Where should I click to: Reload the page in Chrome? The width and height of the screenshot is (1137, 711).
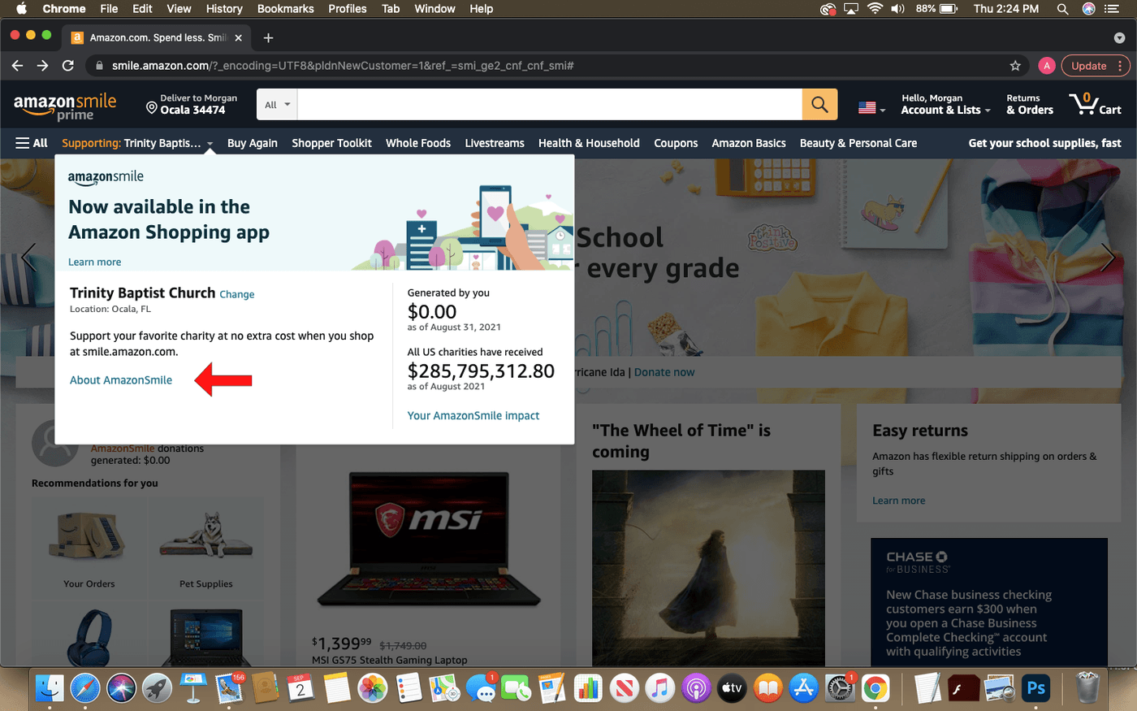[x=68, y=66]
